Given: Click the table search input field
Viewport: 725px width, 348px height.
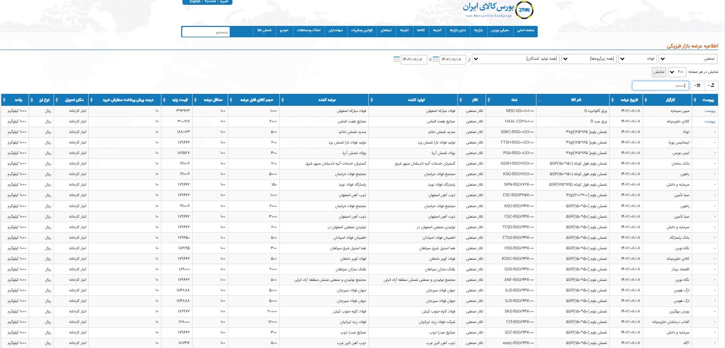Looking at the screenshot, I should pyautogui.click(x=661, y=86).
